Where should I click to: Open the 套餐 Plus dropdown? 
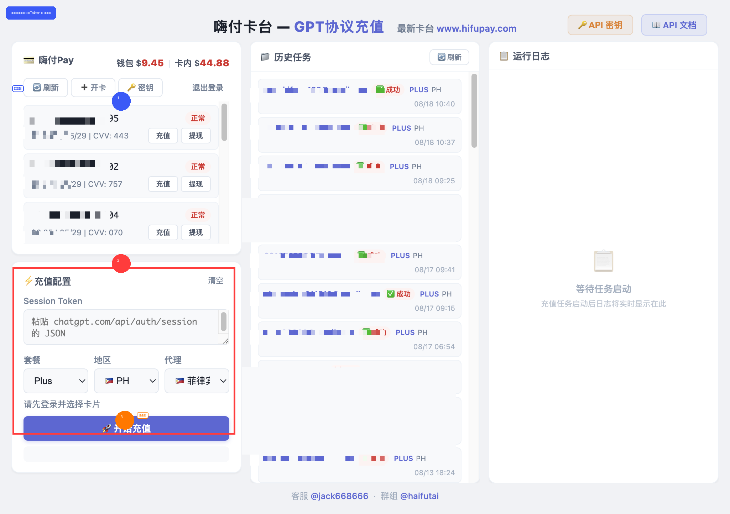[56, 381]
